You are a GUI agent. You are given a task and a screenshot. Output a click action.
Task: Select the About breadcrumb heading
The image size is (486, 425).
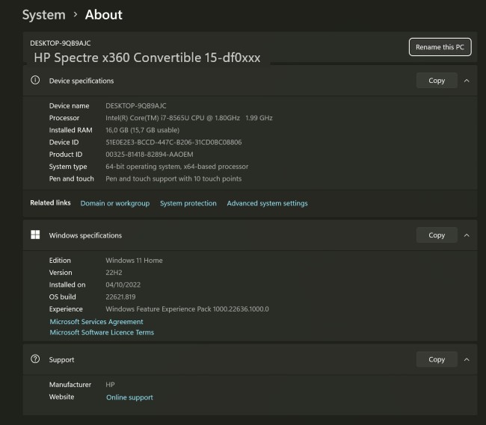pos(103,15)
